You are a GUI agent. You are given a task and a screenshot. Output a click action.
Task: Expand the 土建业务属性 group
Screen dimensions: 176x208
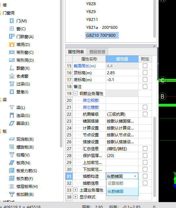click(75, 190)
